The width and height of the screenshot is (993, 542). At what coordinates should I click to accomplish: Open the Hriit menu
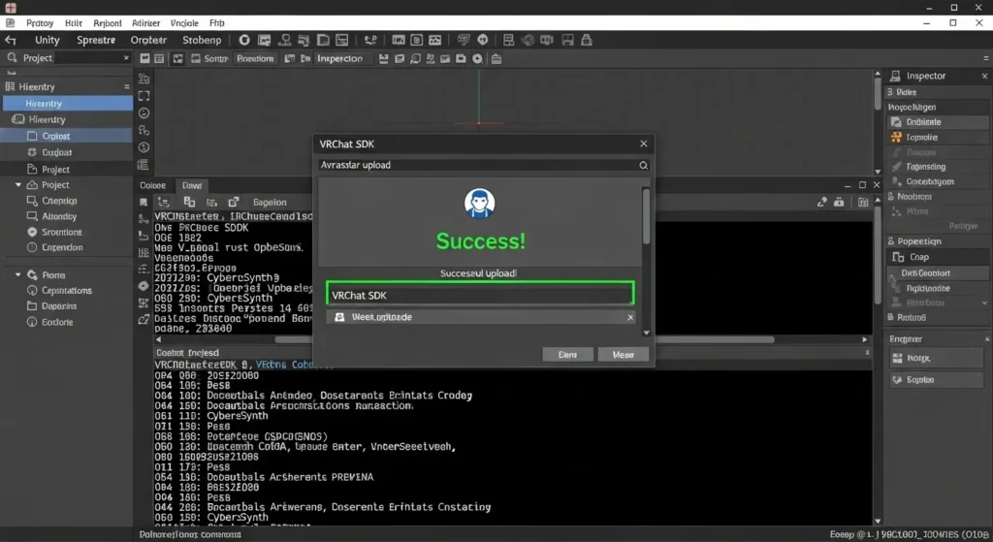74,23
